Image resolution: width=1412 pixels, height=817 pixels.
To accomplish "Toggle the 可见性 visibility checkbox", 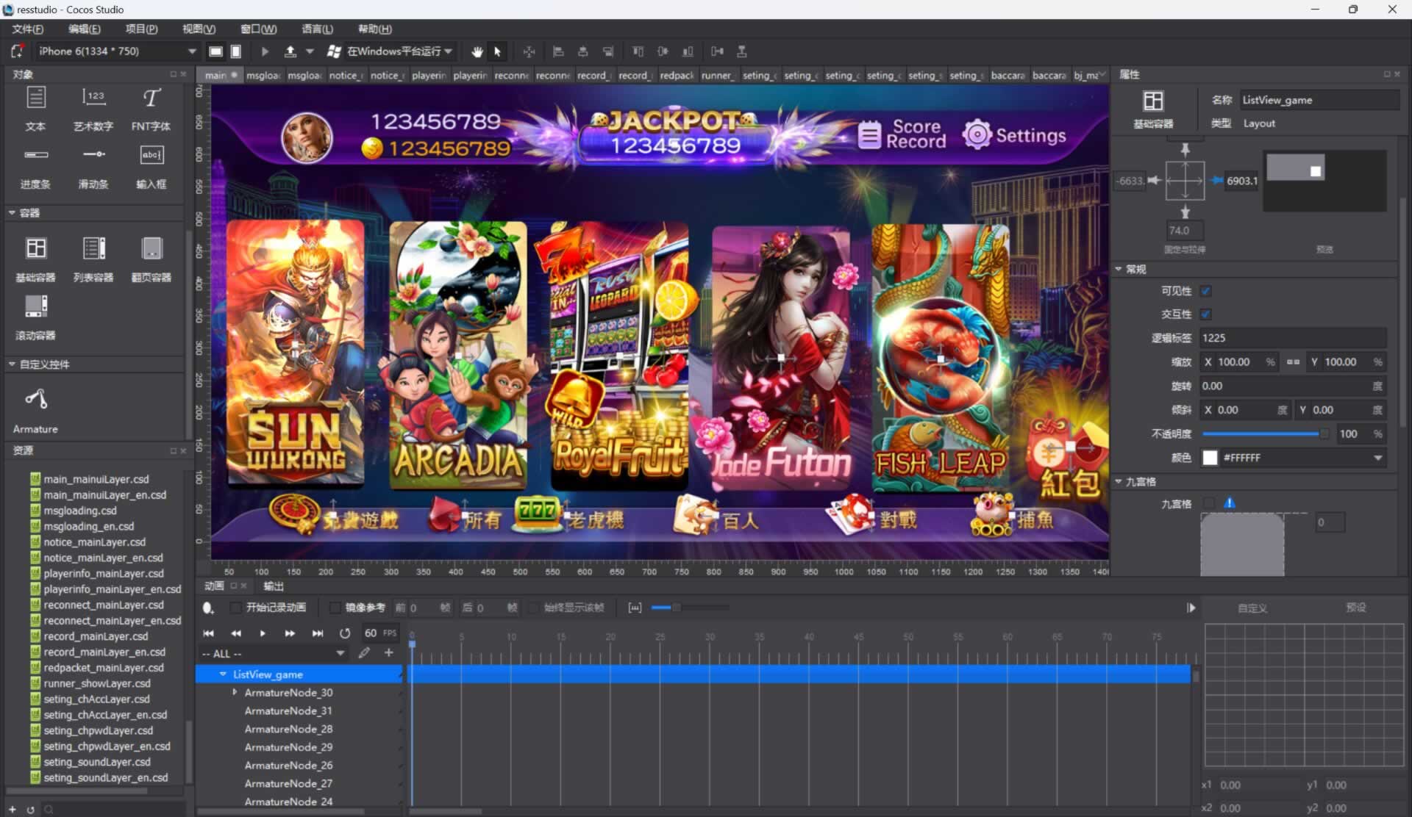I will click(1206, 291).
